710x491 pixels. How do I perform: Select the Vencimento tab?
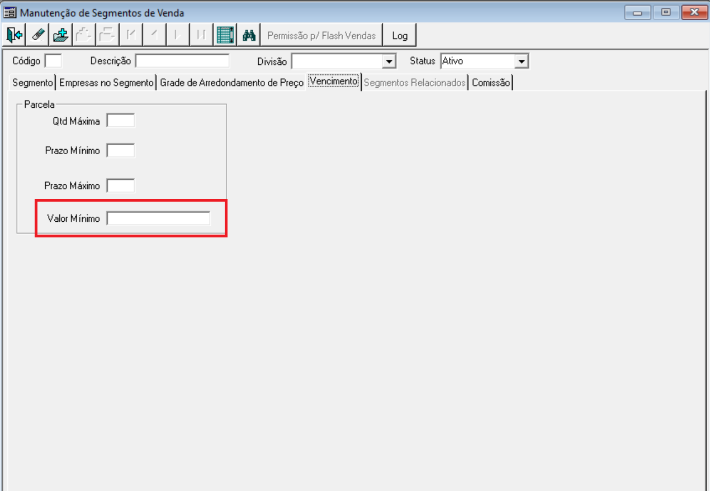[x=334, y=82]
